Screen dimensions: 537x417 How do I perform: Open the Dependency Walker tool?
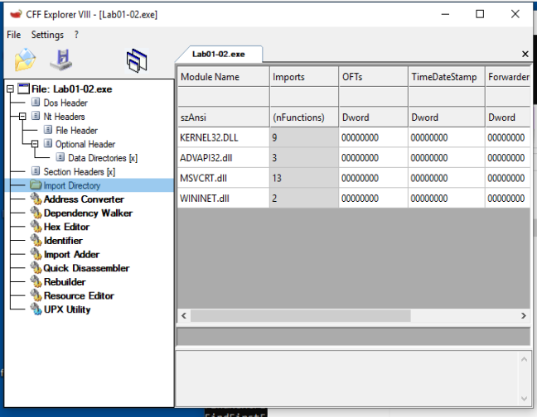click(x=88, y=213)
